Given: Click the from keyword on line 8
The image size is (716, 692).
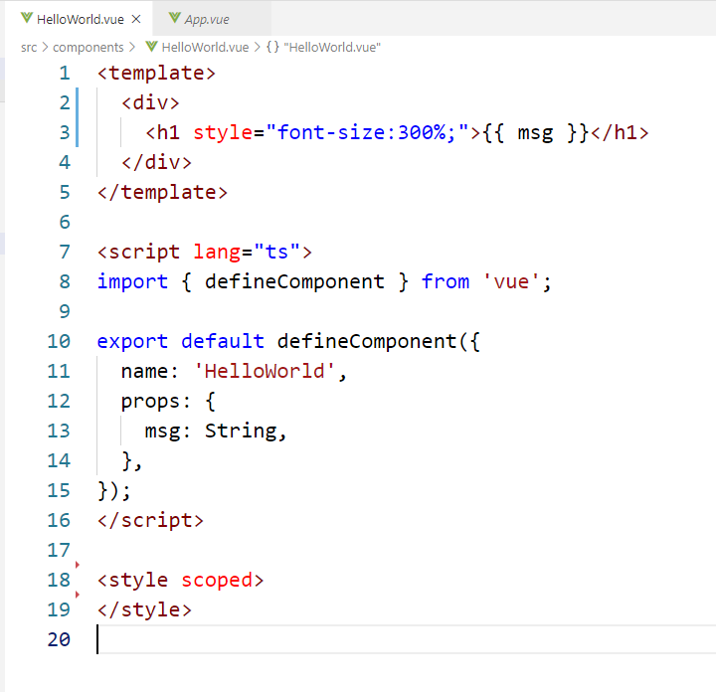Looking at the screenshot, I should 445,281.
